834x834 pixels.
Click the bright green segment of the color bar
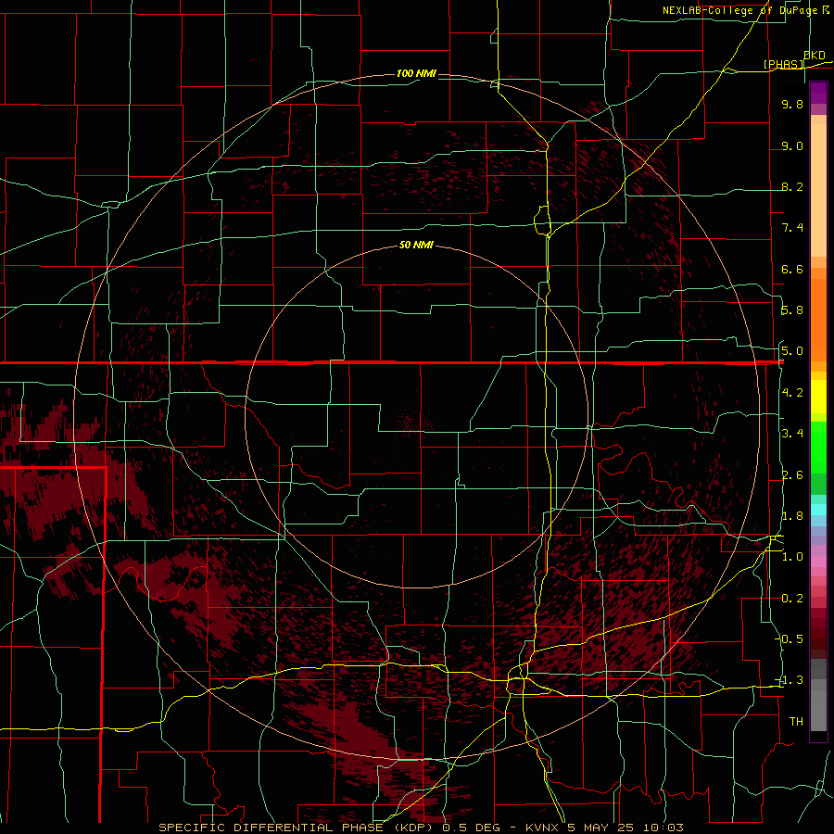point(818,448)
